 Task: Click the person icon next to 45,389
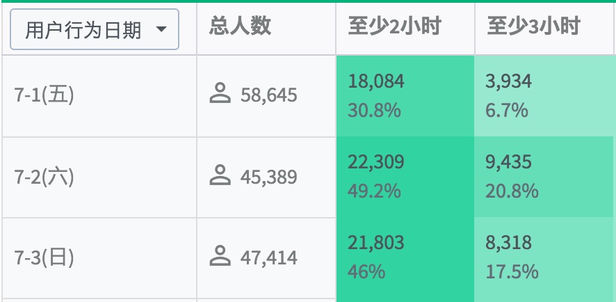220,175
